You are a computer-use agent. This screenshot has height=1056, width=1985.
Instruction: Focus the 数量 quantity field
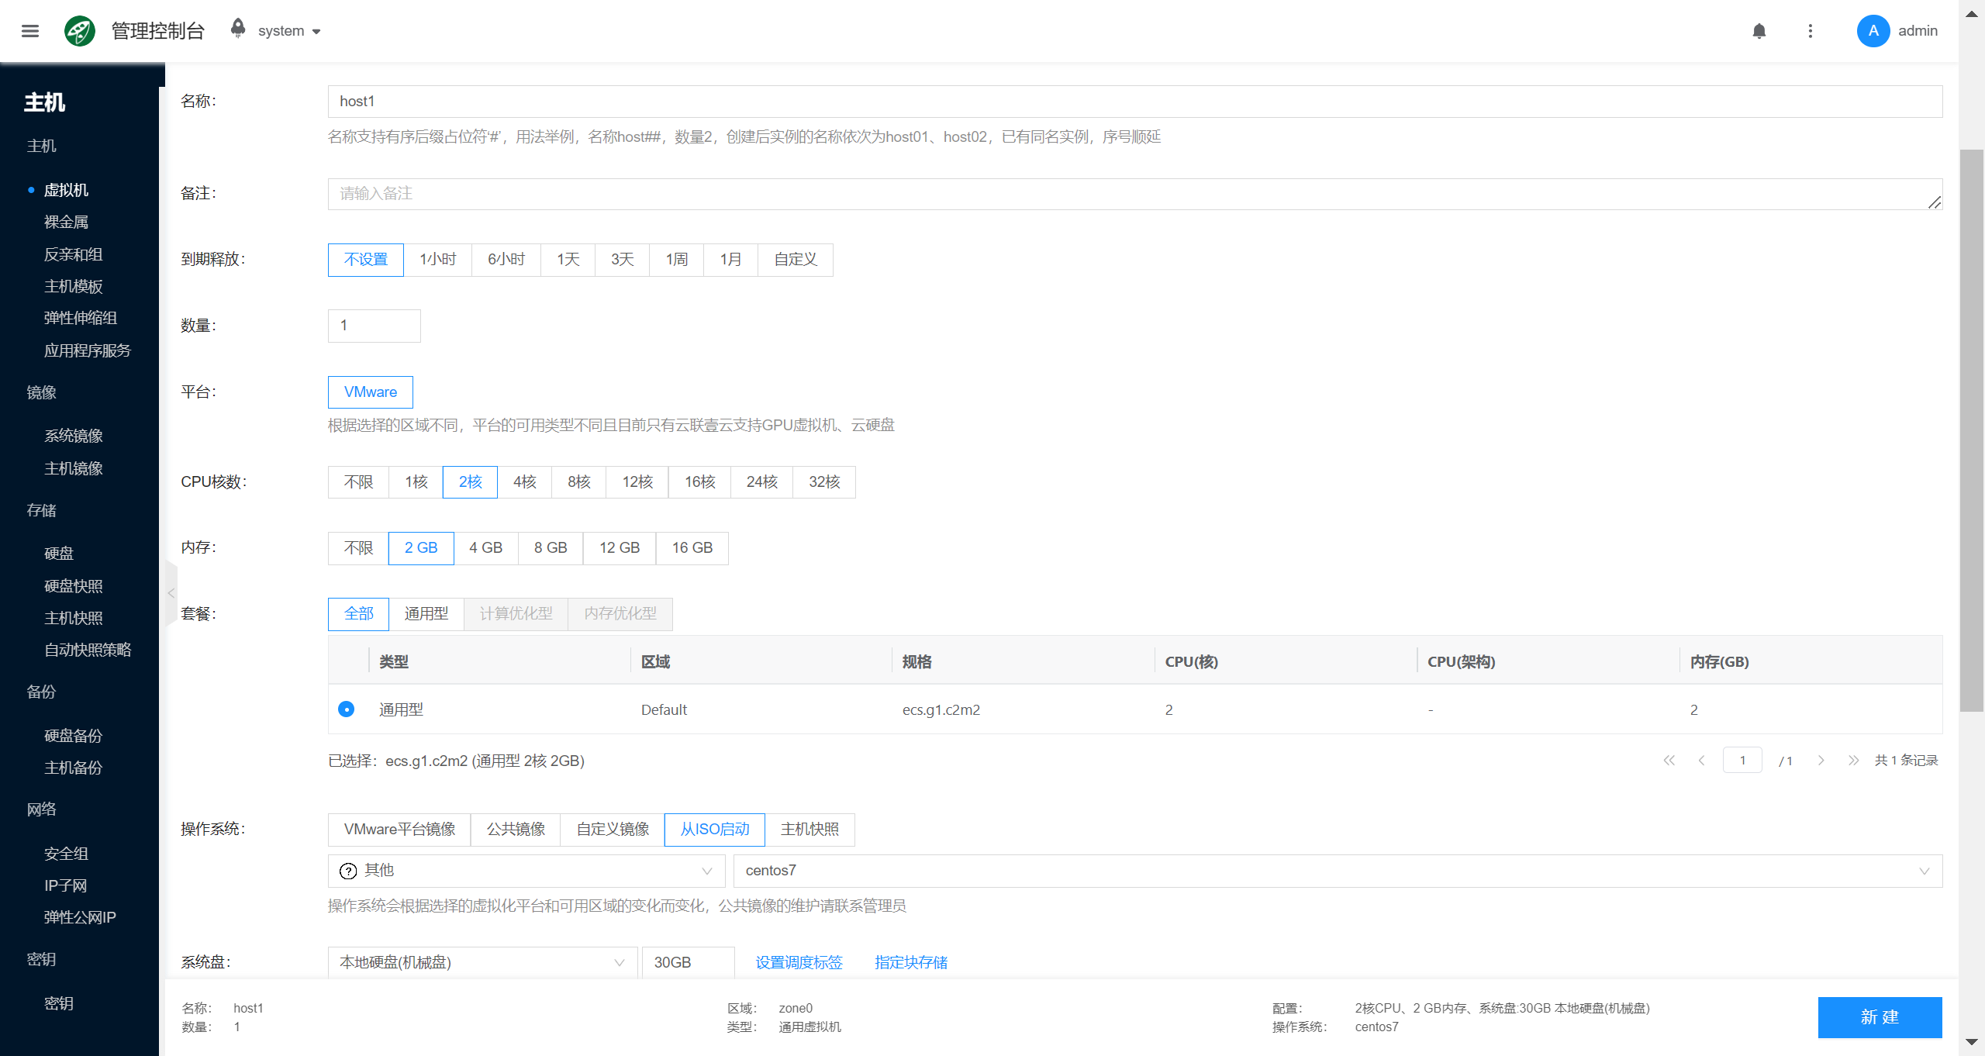coord(375,326)
